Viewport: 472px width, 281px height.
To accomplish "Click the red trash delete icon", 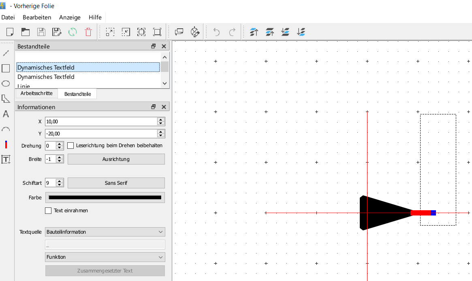I will [88, 32].
